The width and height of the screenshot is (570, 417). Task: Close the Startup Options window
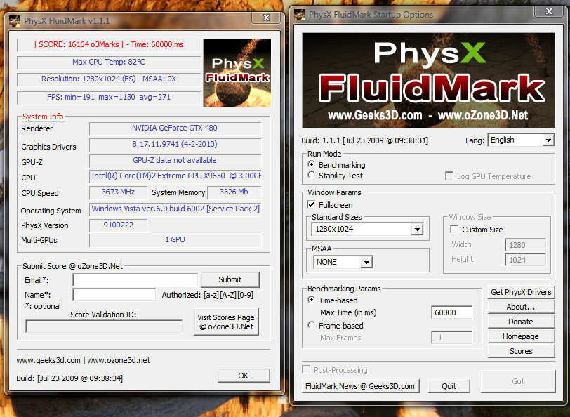coord(549,11)
